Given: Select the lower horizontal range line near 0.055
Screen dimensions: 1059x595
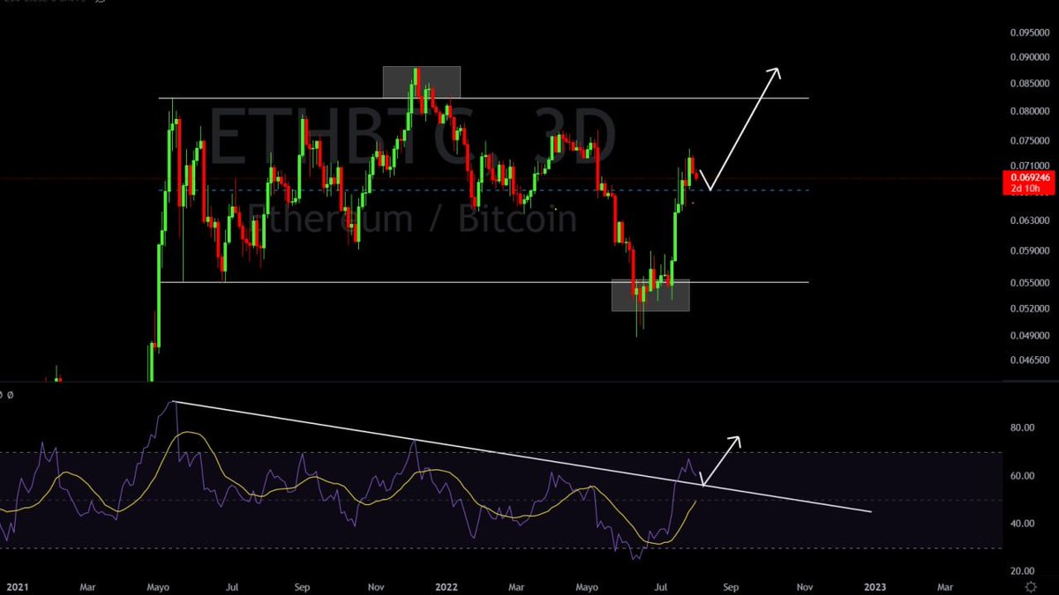Looking at the screenshot, I should 484,282.
